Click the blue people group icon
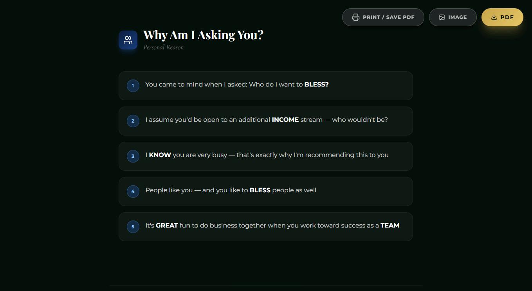This screenshot has height=291, width=532. pyautogui.click(x=128, y=40)
